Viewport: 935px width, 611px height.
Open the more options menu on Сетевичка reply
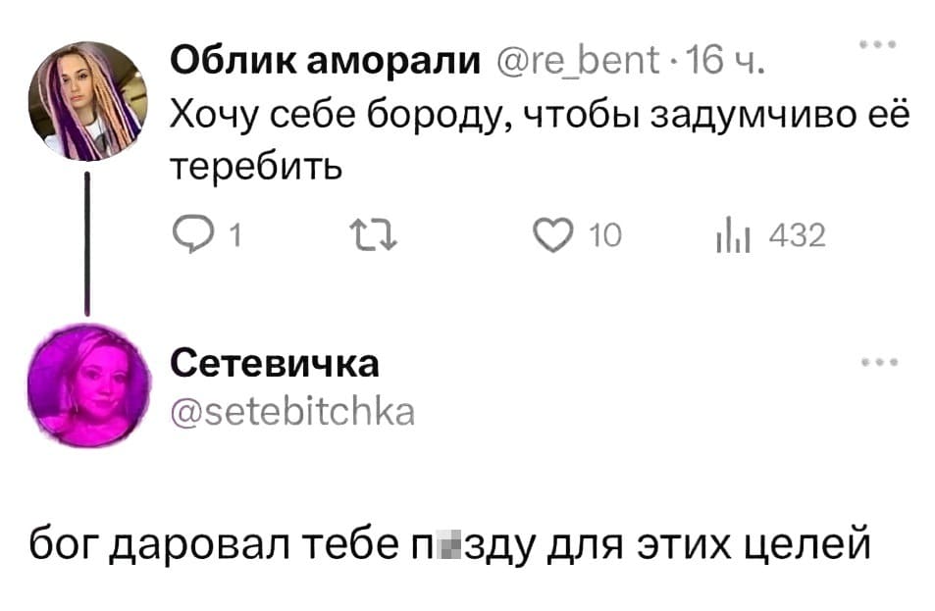pyautogui.click(x=881, y=360)
